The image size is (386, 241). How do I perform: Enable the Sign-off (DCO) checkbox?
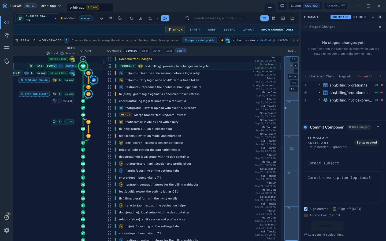[x=334, y=209]
